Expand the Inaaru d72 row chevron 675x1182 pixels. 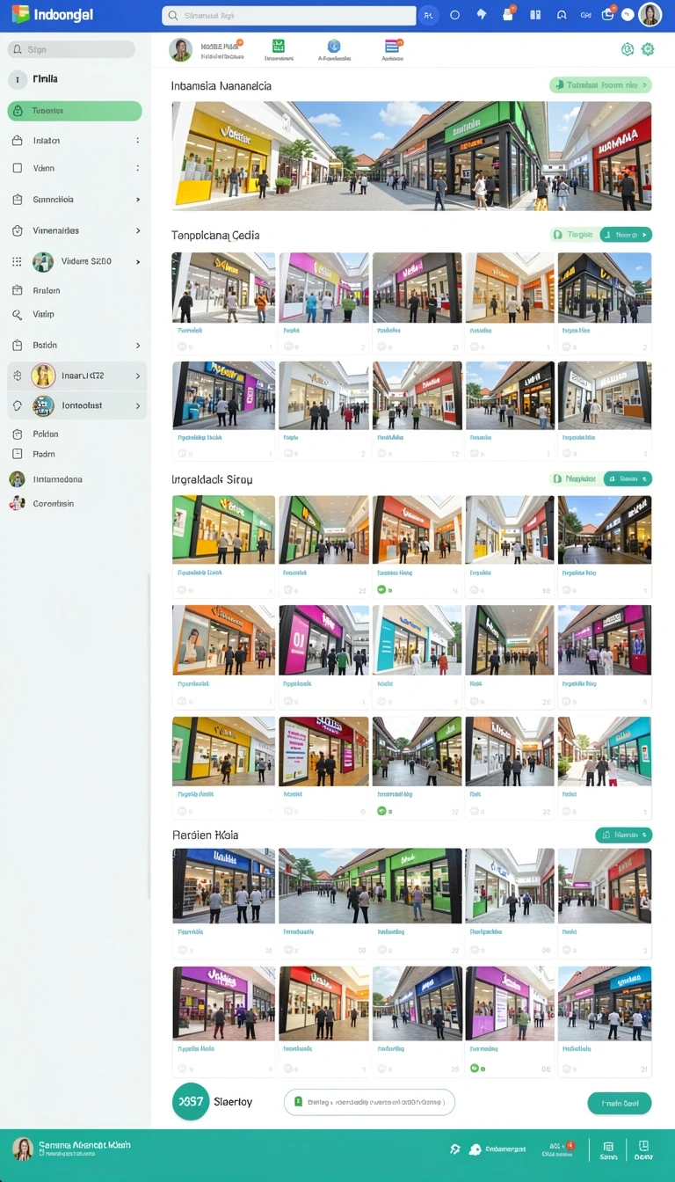point(138,376)
